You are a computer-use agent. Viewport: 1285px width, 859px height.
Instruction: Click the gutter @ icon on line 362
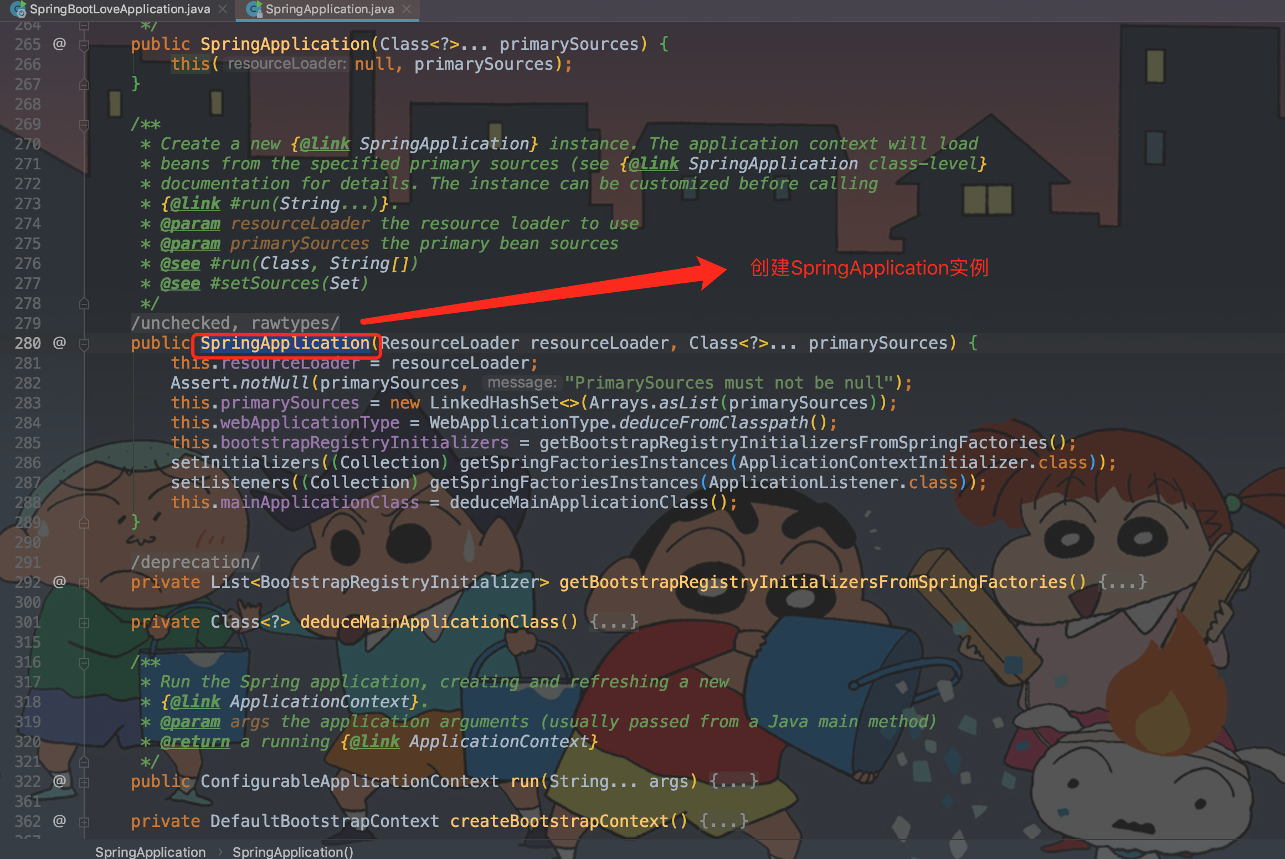click(x=59, y=821)
